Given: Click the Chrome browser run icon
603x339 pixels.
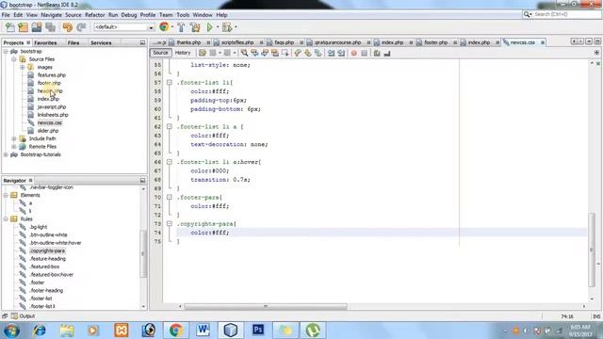Looking at the screenshot, I should tap(164, 27).
